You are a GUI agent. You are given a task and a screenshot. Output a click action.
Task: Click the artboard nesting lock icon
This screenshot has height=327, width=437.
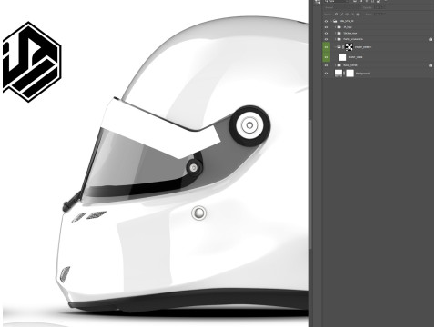(352, 15)
